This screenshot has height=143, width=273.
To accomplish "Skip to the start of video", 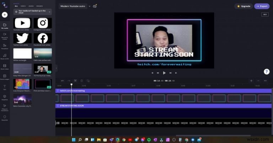I will pos(152,73).
